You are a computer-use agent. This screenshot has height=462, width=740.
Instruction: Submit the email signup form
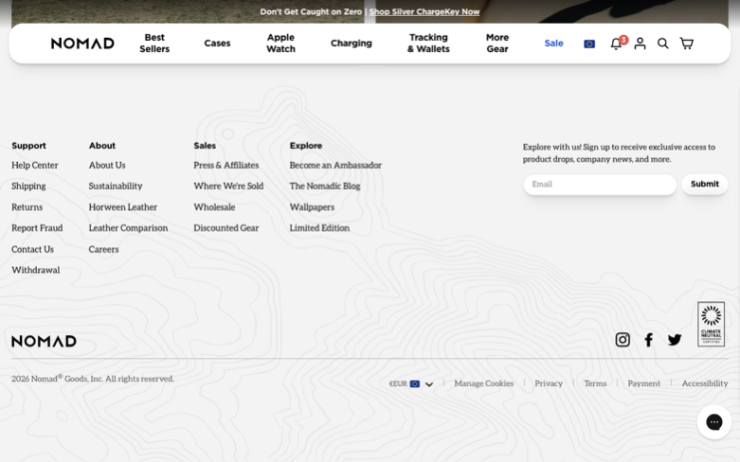click(705, 184)
